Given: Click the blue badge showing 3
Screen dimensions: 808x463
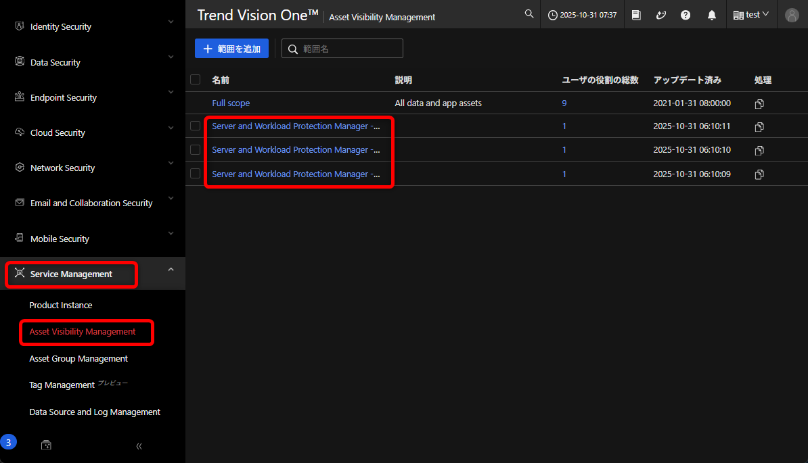Looking at the screenshot, I should point(8,443).
